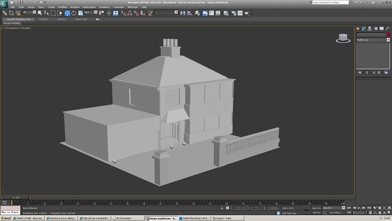This screenshot has height=221, width=392.
Task: Switch to the Modify command panel
Action: pos(364,28)
